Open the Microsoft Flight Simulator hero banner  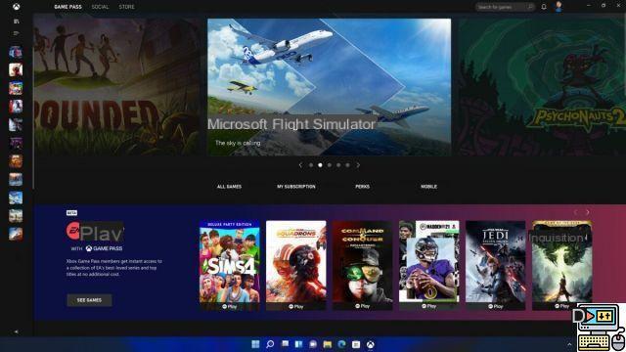(329, 87)
